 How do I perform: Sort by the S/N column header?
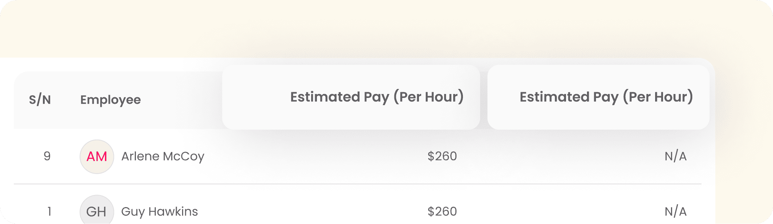pos(40,100)
